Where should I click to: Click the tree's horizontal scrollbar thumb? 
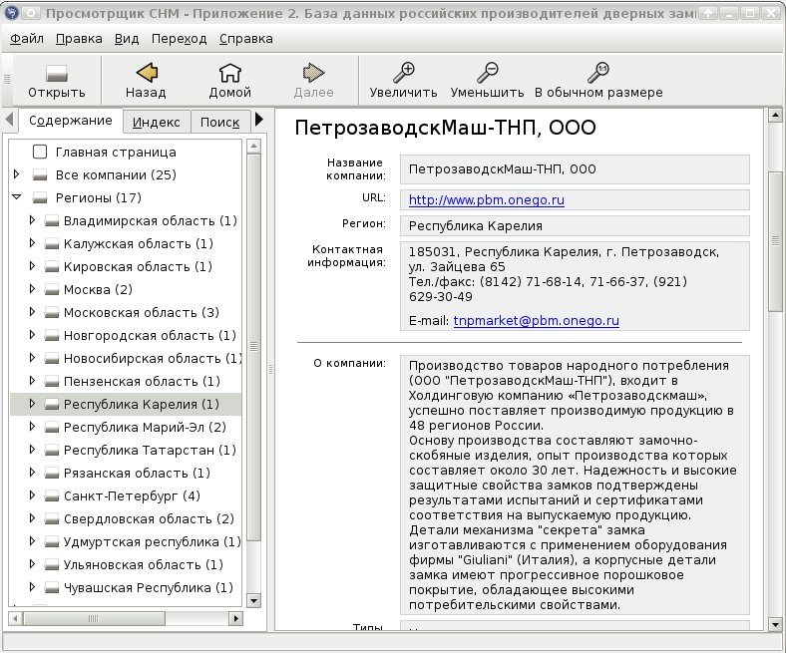[x=94, y=618]
